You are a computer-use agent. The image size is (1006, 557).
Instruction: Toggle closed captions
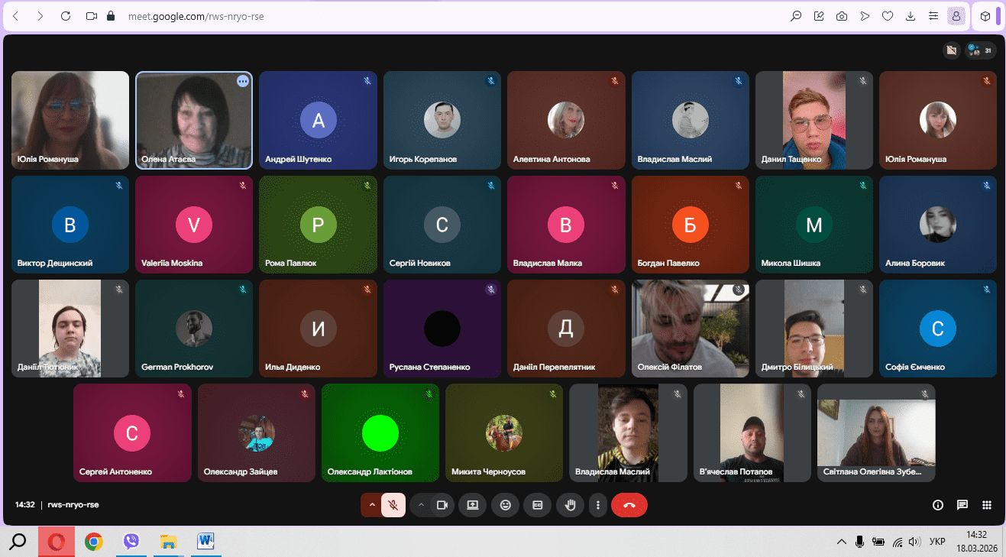(x=537, y=505)
